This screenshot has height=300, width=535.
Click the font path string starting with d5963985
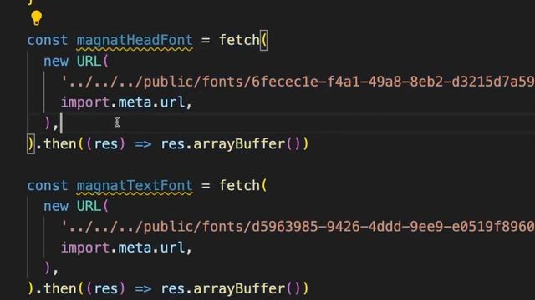click(298, 227)
